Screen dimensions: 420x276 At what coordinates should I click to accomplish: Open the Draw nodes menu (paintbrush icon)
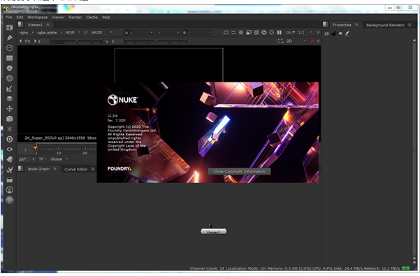pos(9,38)
